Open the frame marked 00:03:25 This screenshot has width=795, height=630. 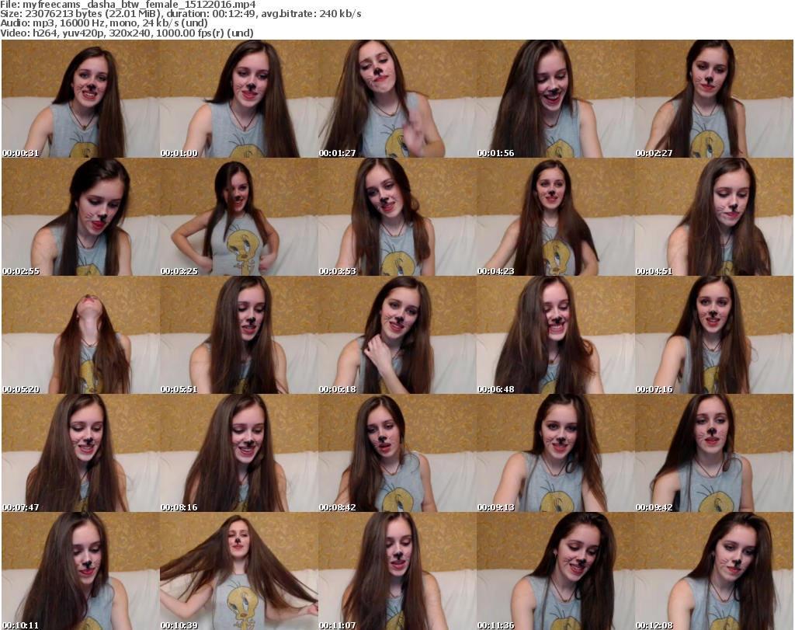click(x=238, y=217)
